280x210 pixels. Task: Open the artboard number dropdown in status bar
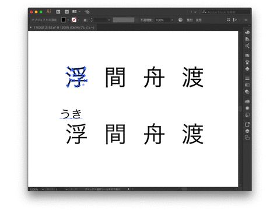pyautogui.click(x=66, y=189)
